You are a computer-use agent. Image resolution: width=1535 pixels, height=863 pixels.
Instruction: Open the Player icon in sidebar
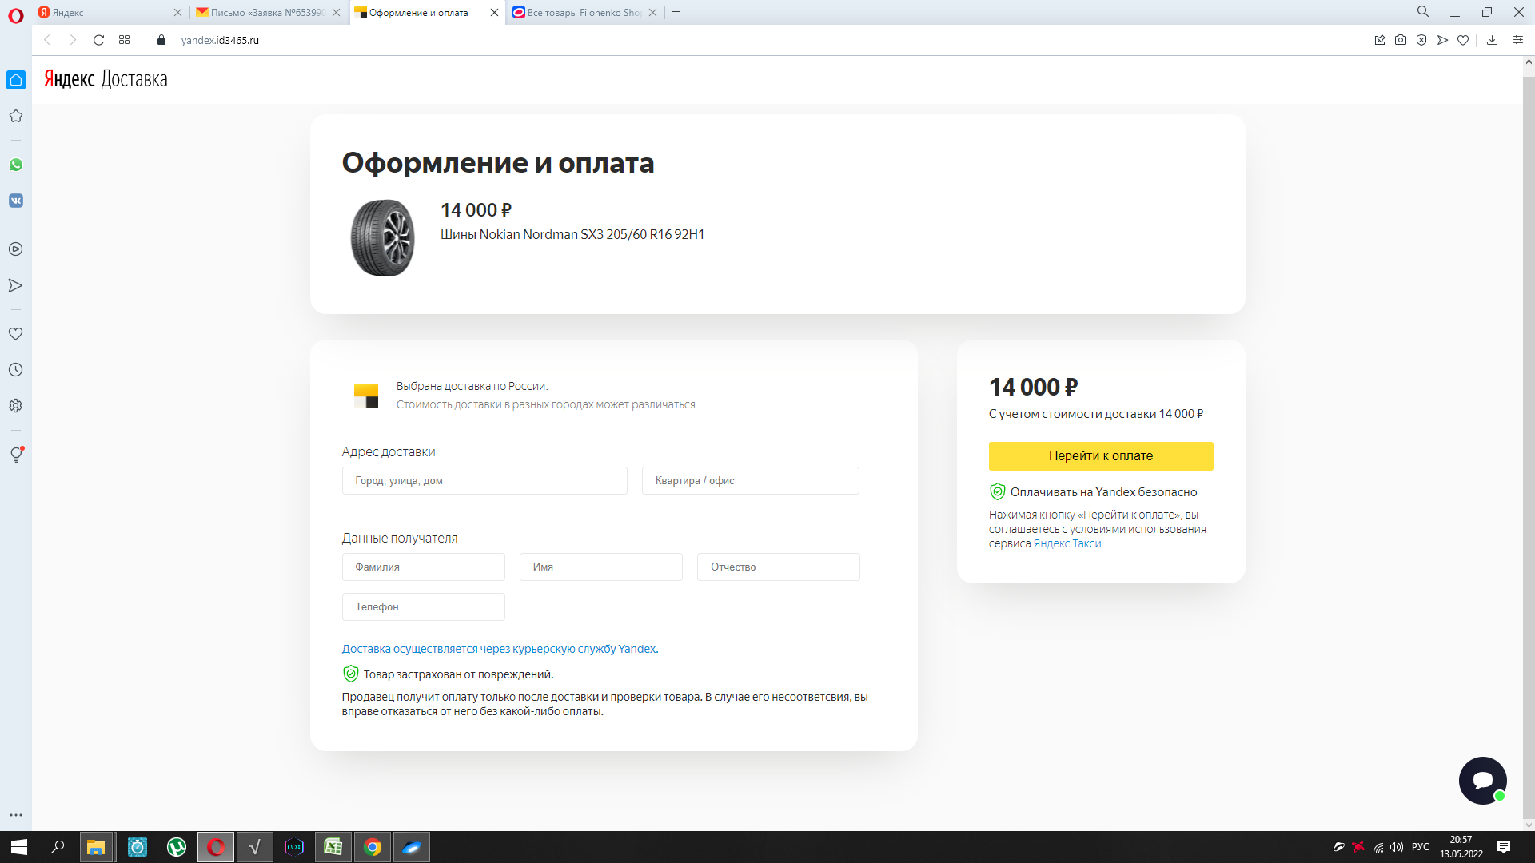[16, 249]
